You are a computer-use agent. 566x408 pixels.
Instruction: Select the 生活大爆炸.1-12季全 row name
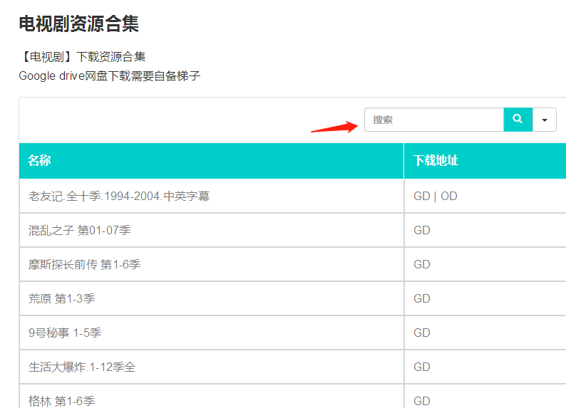(x=82, y=367)
